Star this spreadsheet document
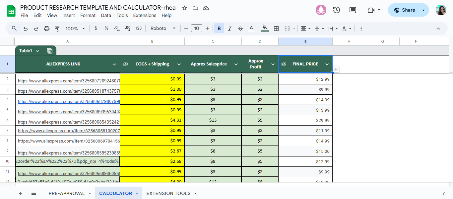This screenshot has height=199, width=453. click(x=185, y=8)
